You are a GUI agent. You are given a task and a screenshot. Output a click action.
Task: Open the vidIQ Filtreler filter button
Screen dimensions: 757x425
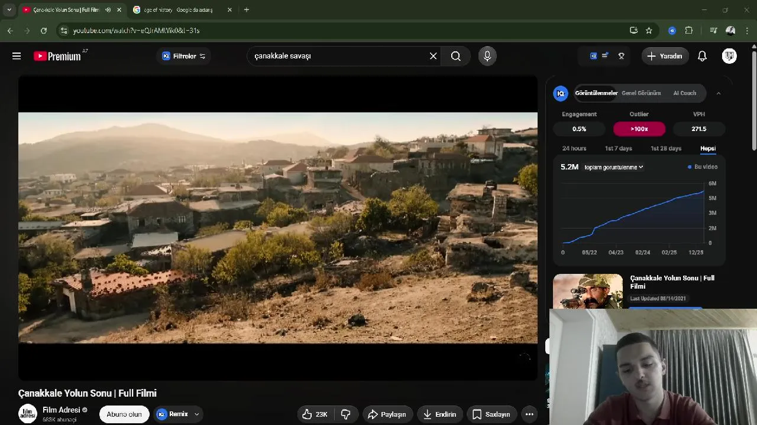pos(184,56)
